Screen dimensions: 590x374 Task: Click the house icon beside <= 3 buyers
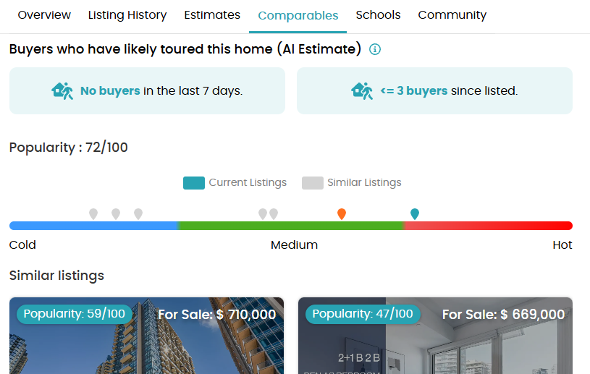pyautogui.click(x=362, y=91)
